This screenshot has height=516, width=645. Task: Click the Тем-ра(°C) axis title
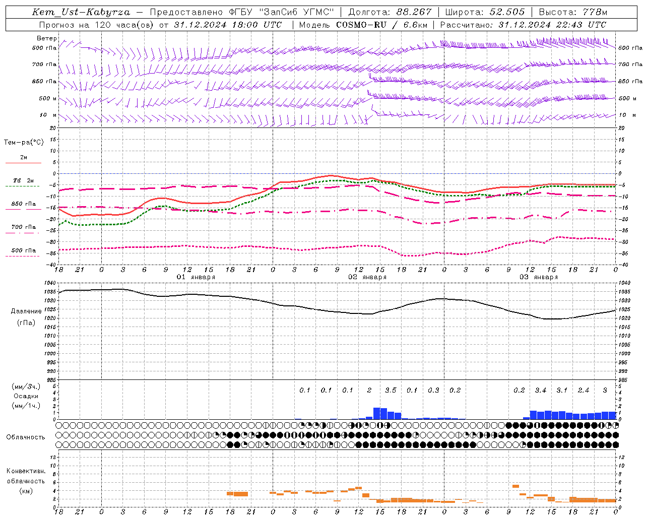[x=24, y=143]
